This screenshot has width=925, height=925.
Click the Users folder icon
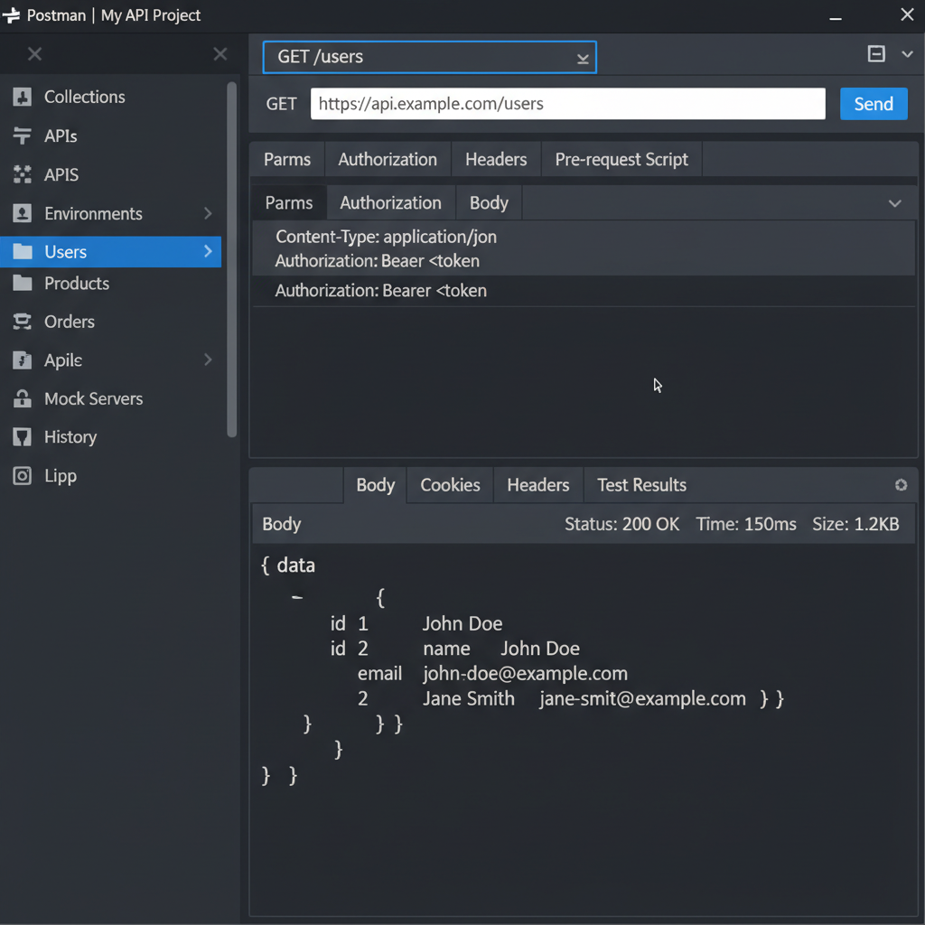point(23,252)
